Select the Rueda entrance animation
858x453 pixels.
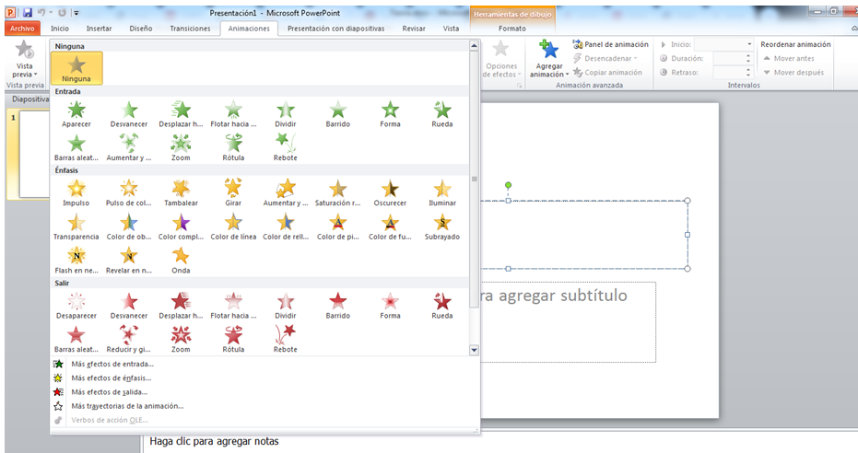tap(442, 114)
